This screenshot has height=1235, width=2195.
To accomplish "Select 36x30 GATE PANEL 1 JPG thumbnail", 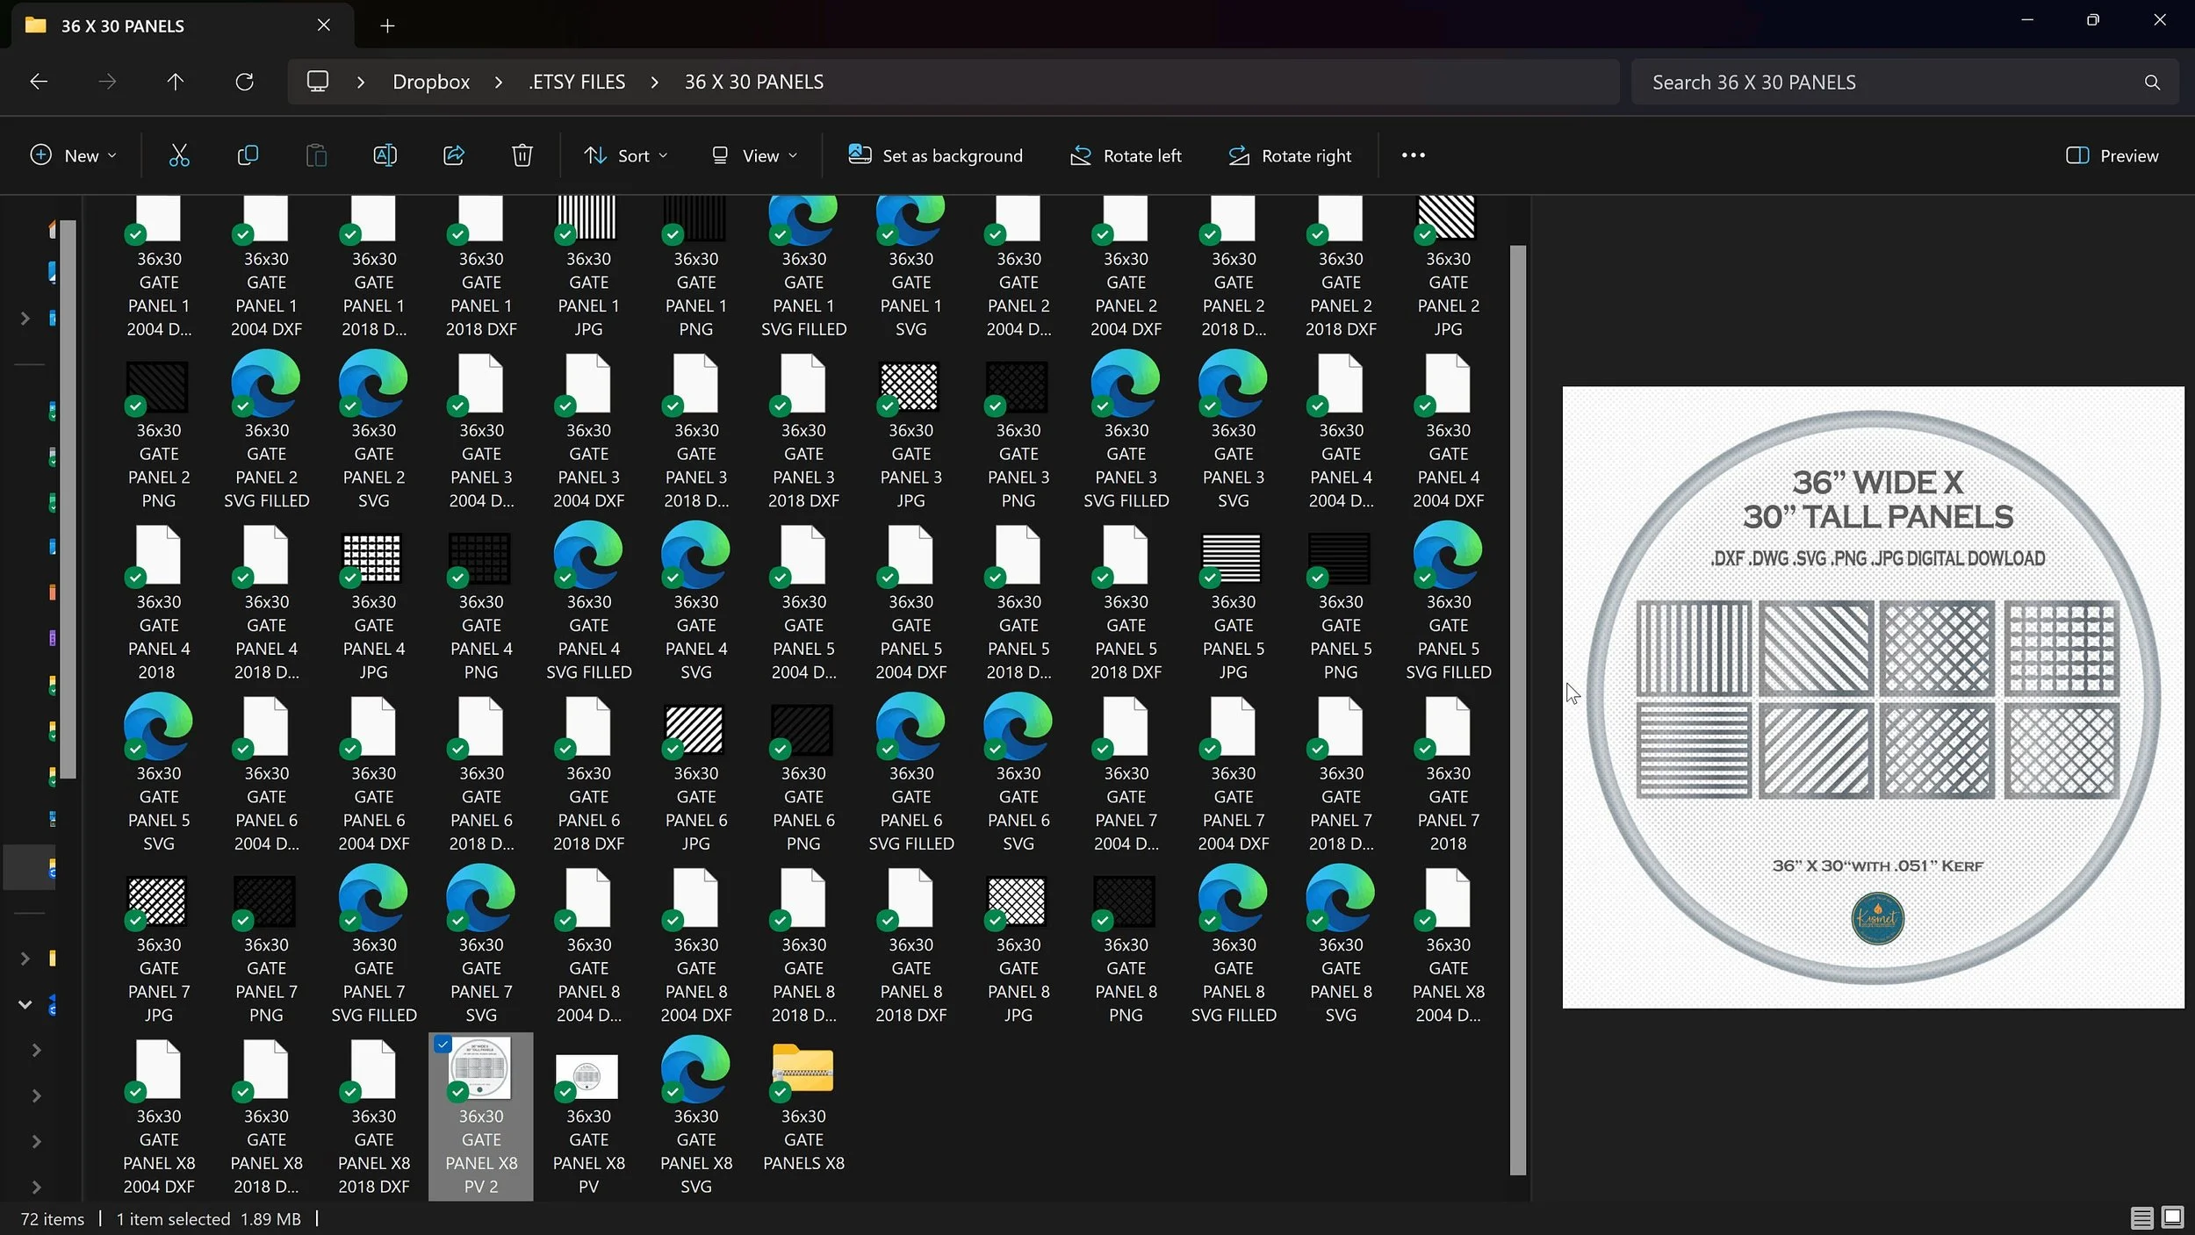I will click(x=587, y=218).
